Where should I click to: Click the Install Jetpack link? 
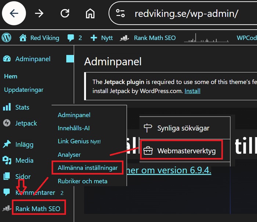point(192,91)
